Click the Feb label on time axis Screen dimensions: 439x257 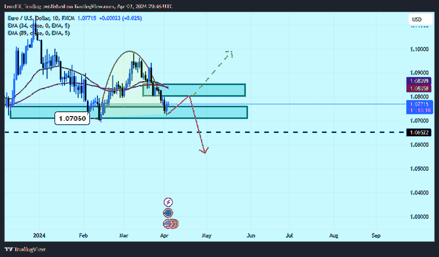tap(84, 236)
